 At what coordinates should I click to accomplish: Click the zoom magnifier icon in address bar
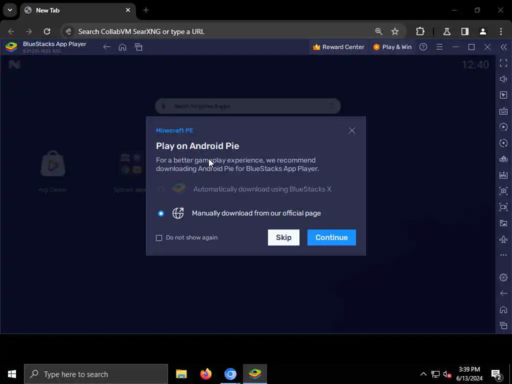pos(379,31)
